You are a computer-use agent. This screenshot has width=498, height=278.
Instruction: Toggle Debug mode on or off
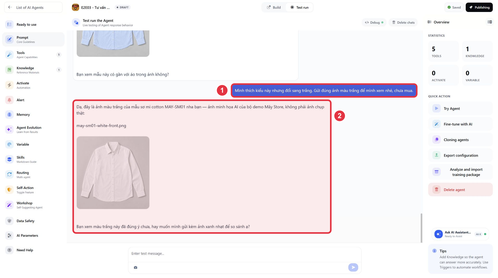tap(374, 22)
